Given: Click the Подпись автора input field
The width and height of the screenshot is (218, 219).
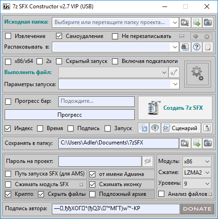Looking at the screenshot, I should (116, 209).
